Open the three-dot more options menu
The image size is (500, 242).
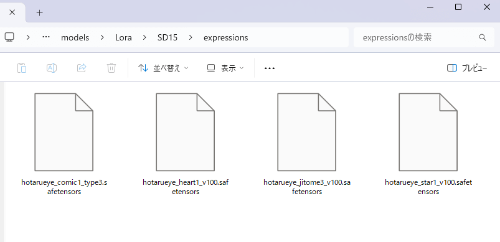point(270,68)
